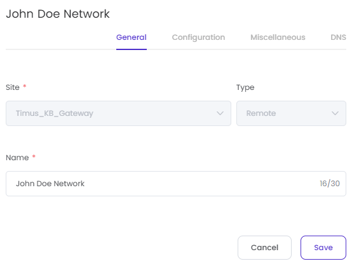
Task: Click John Doe Network text inside Name field
Action: [50, 184]
